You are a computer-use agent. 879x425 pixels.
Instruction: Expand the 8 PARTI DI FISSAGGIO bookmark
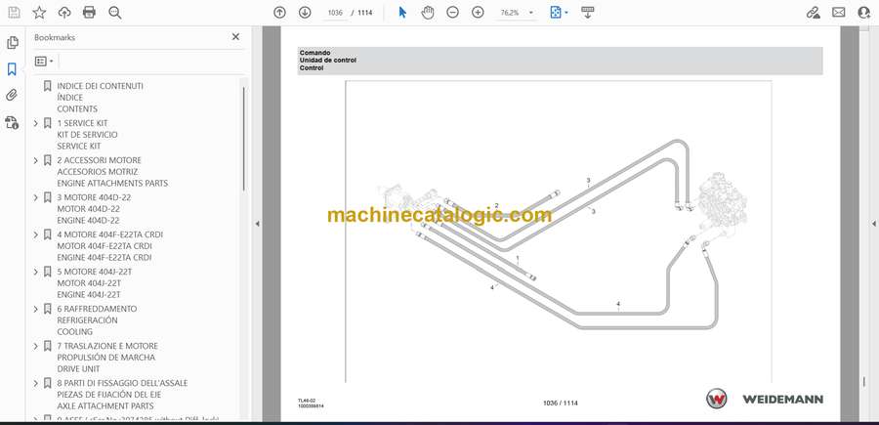36,383
